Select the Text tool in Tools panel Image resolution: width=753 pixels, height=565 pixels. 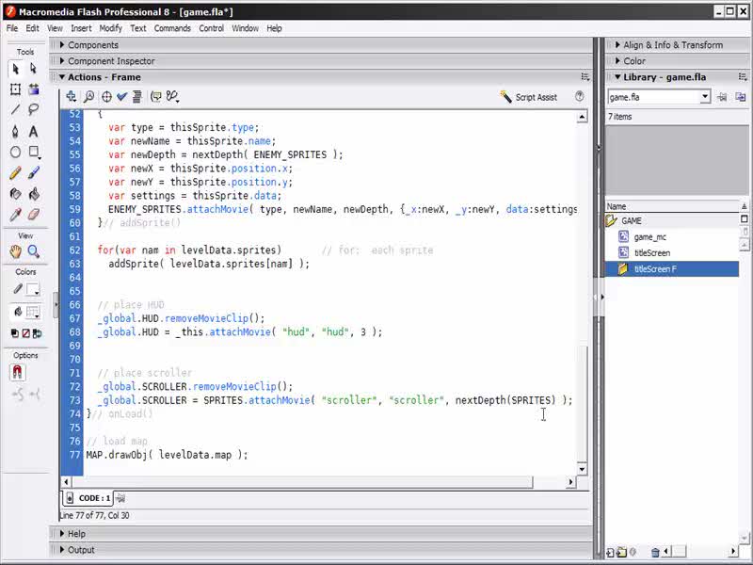click(34, 131)
